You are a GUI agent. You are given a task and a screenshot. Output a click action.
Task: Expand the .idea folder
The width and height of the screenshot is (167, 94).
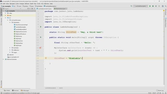click(5, 13)
